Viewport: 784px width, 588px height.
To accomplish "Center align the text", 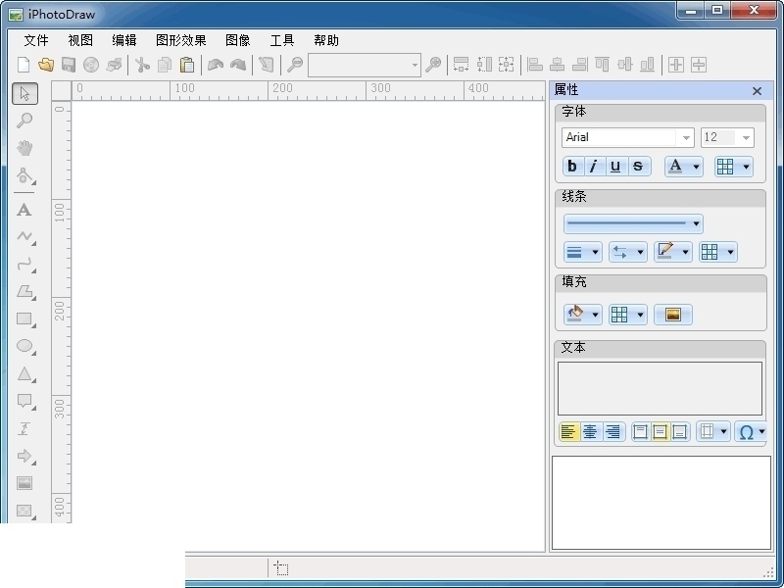I will tap(591, 432).
